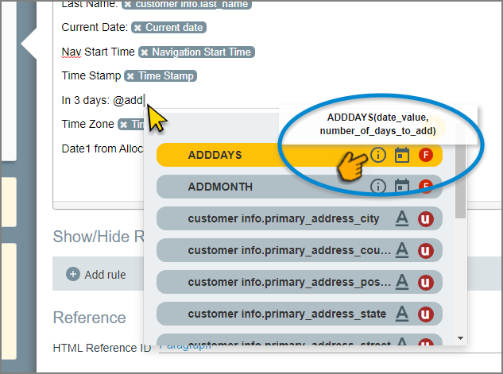The width and height of the screenshot is (503, 374).
Task: Click the 'Reference' section heading
Action: (x=90, y=318)
